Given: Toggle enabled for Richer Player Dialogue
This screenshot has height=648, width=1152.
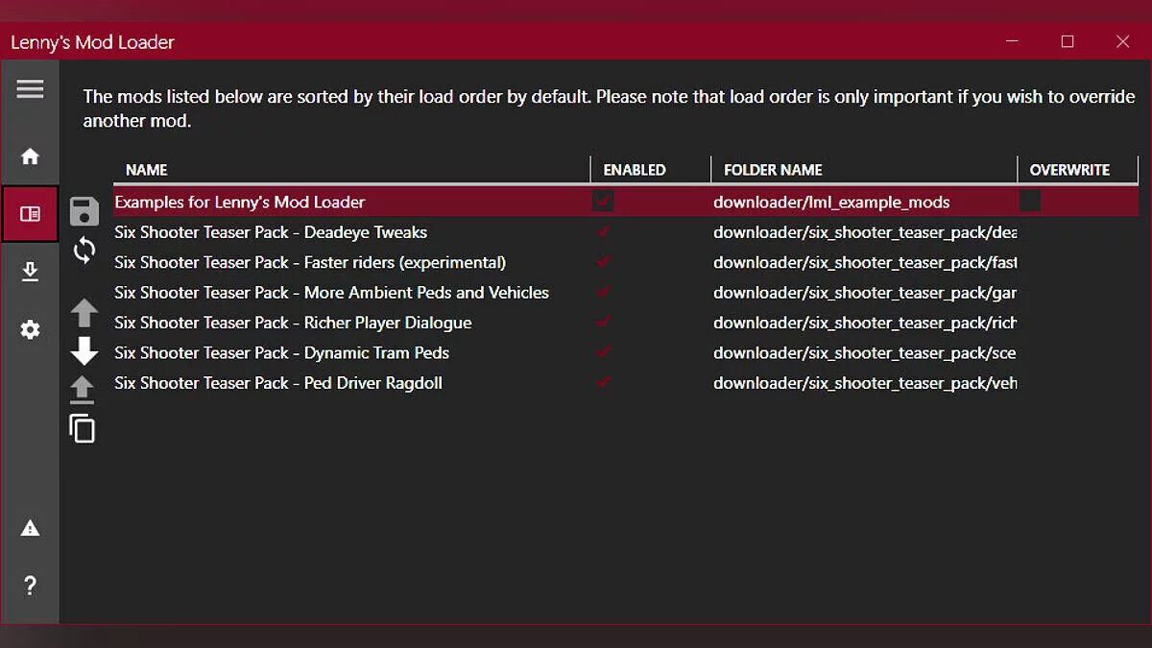Looking at the screenshot, I should coord(604,323).
